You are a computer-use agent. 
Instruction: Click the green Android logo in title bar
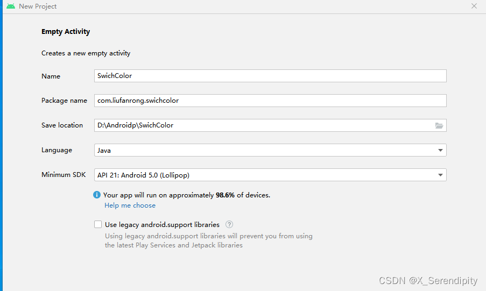[11, 6]
